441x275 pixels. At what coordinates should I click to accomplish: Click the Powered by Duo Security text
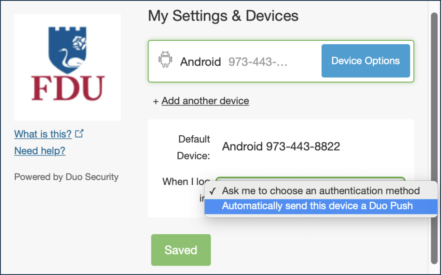[x=66, y=177]
